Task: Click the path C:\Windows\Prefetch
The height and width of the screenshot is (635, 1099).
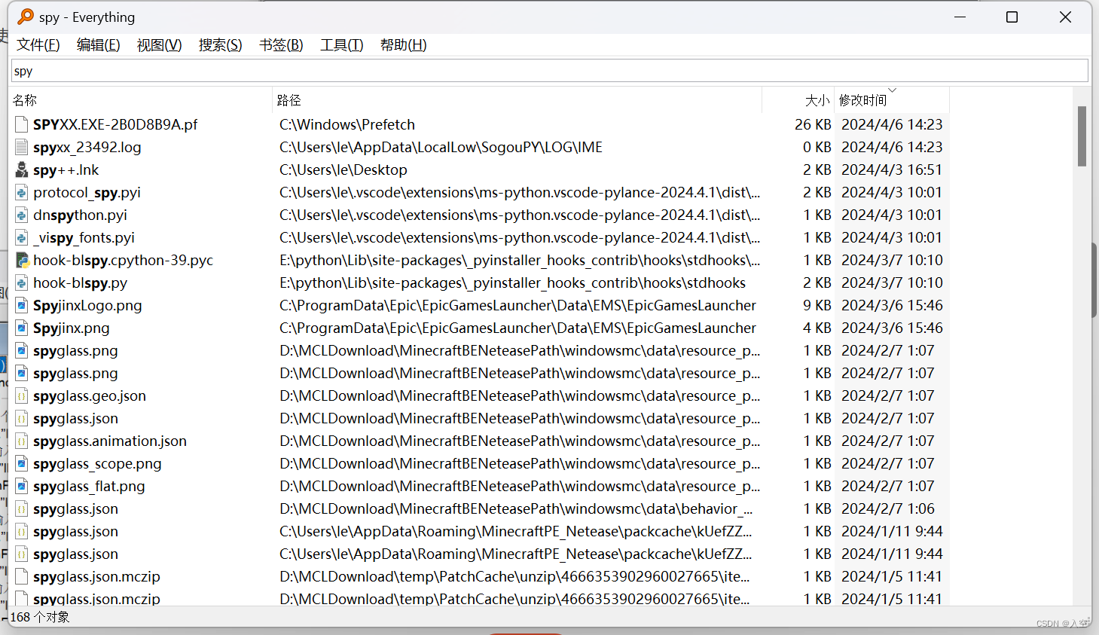Action: pos(347,124)
